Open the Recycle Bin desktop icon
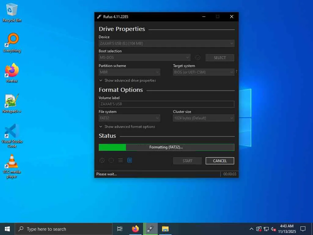 [12, 13]
